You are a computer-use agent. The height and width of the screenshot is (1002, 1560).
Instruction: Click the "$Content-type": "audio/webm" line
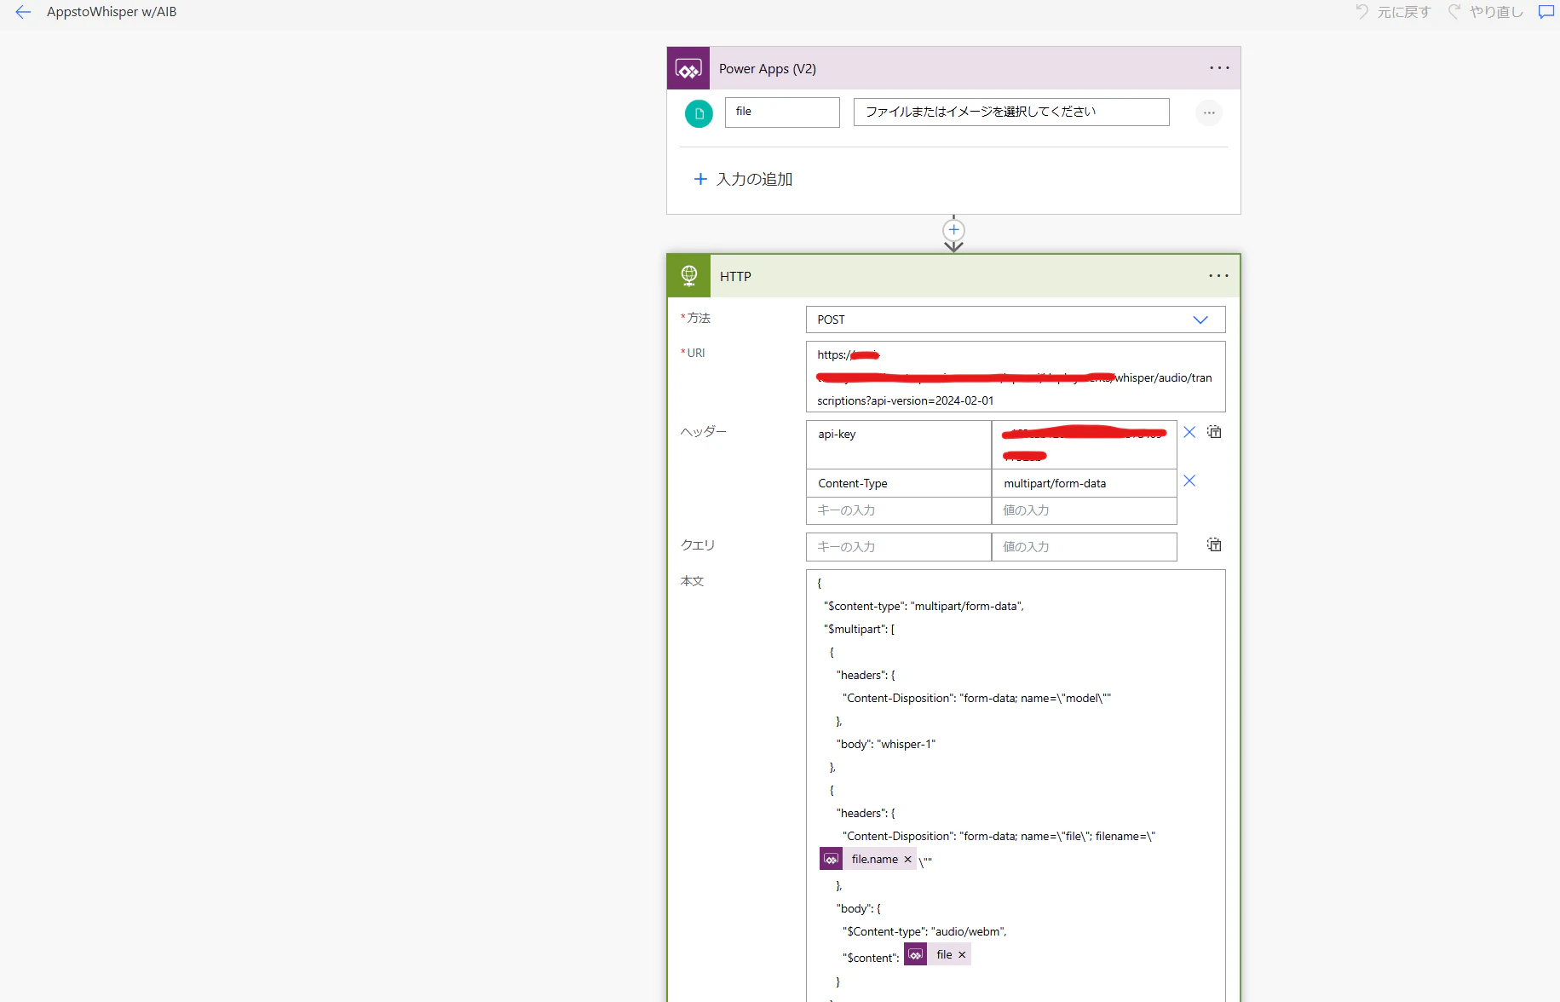(x=924, y=931)
